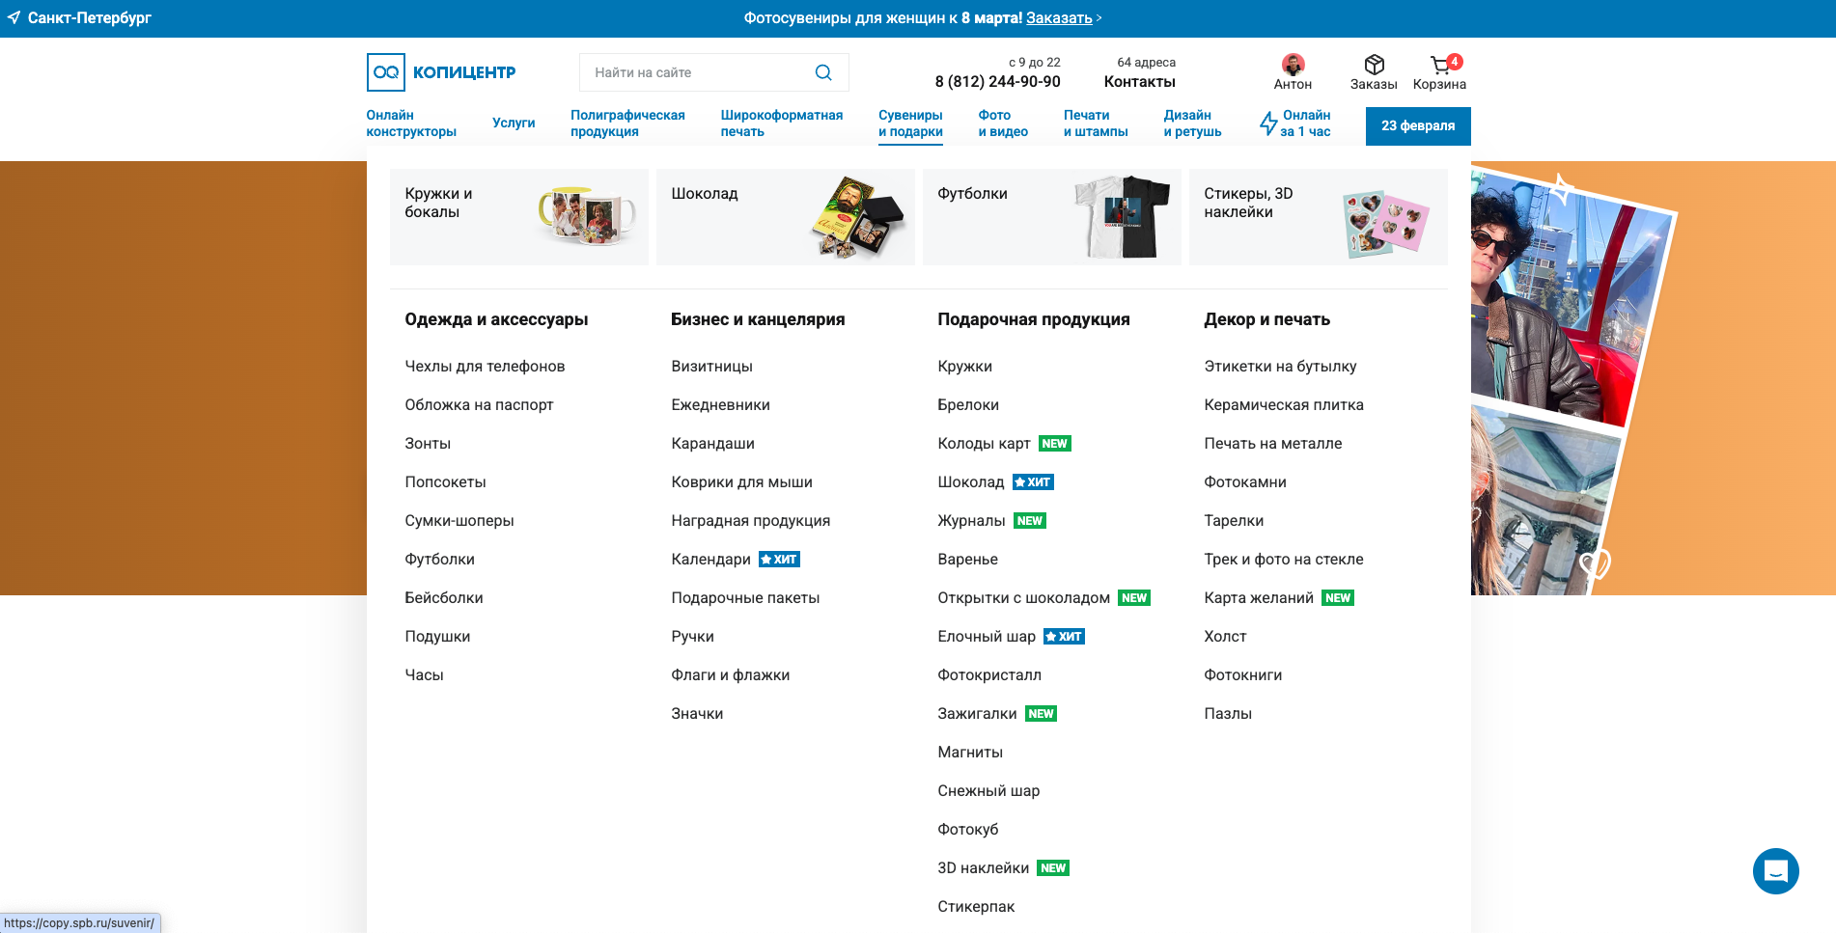Click the lightning icon by Онлайн за 1 час
Screen dimensions: 1836x933
coord(1267,123)
